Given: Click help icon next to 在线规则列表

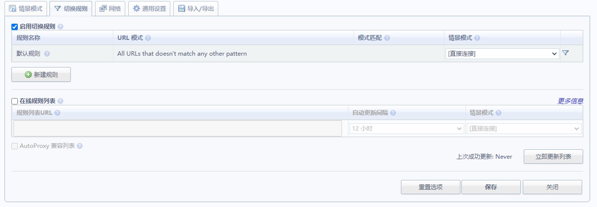Looking at the screenshot, I should 60,101.
